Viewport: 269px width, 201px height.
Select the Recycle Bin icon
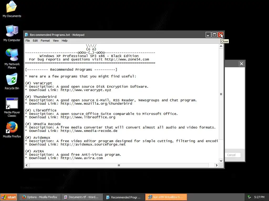12,81
